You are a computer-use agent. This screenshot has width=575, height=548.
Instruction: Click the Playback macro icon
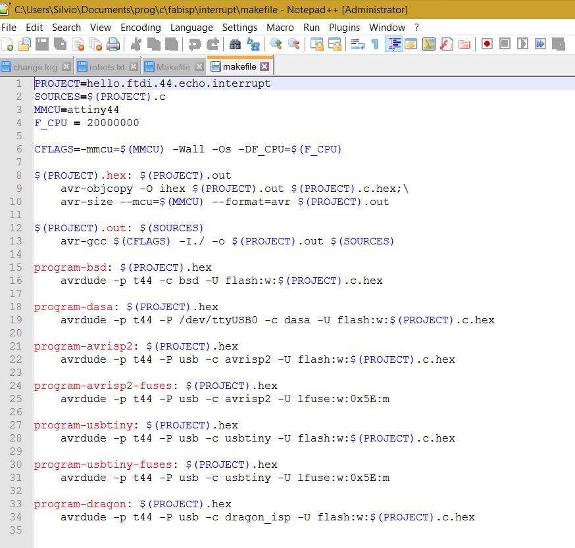tap(522, 44)
